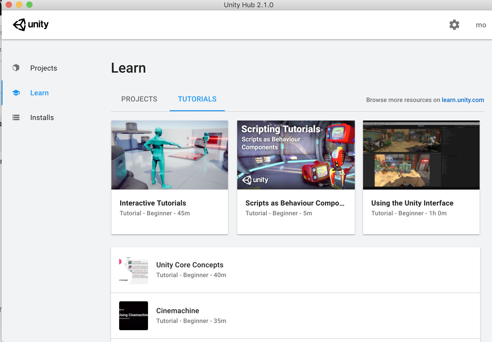Switch to the PROJECTS tab

pyautogui.click(x=139, y=99)
